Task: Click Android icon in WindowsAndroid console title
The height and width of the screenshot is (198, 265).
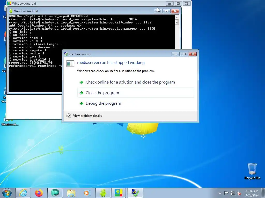Action: (11, 11)
